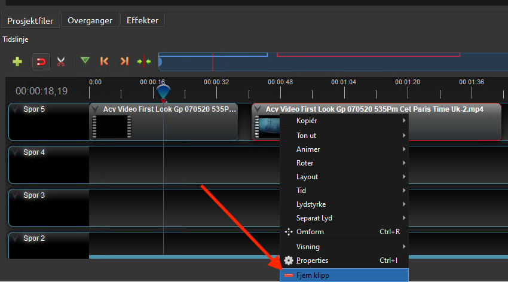This screenshot has width=508, height=282.
Task: Open Properties gear entry in context menu
Action: (289, 260)
